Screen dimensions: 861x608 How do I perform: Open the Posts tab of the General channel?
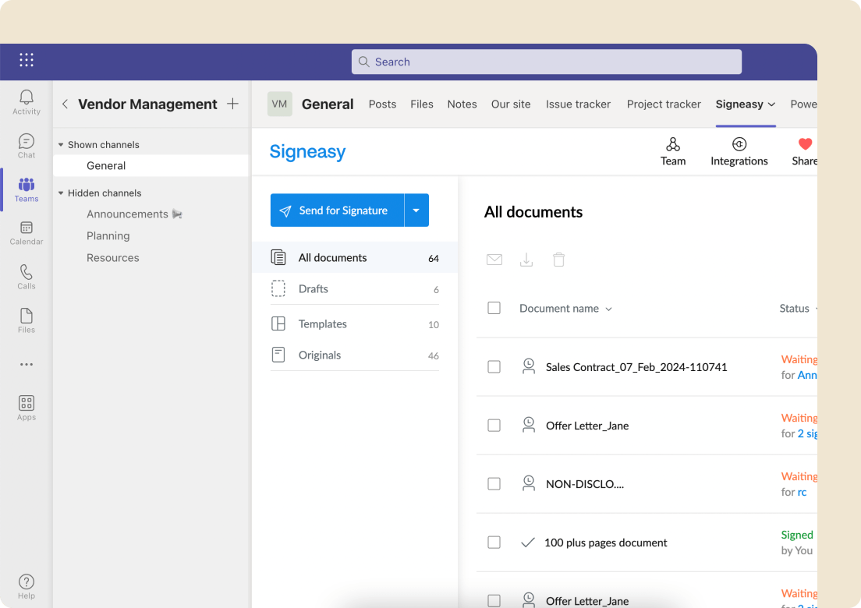[382, 104]
